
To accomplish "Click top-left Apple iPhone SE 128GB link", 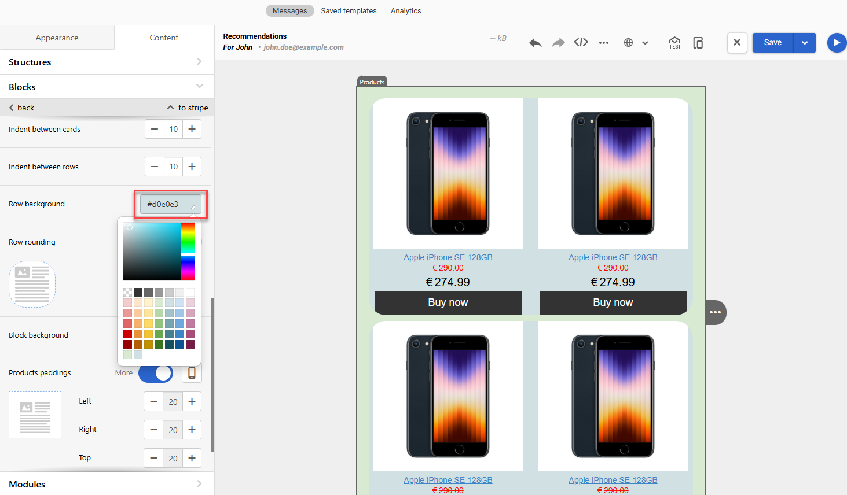I will coord(448,257).
